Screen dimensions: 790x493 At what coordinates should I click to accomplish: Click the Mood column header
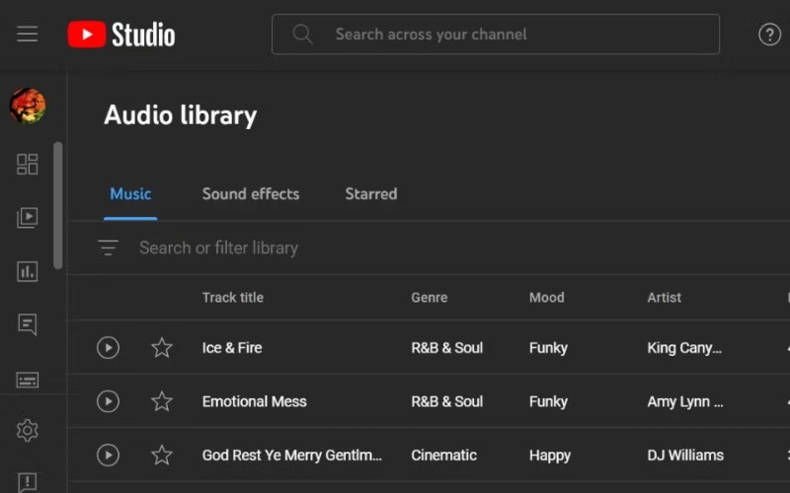(547, 298)
